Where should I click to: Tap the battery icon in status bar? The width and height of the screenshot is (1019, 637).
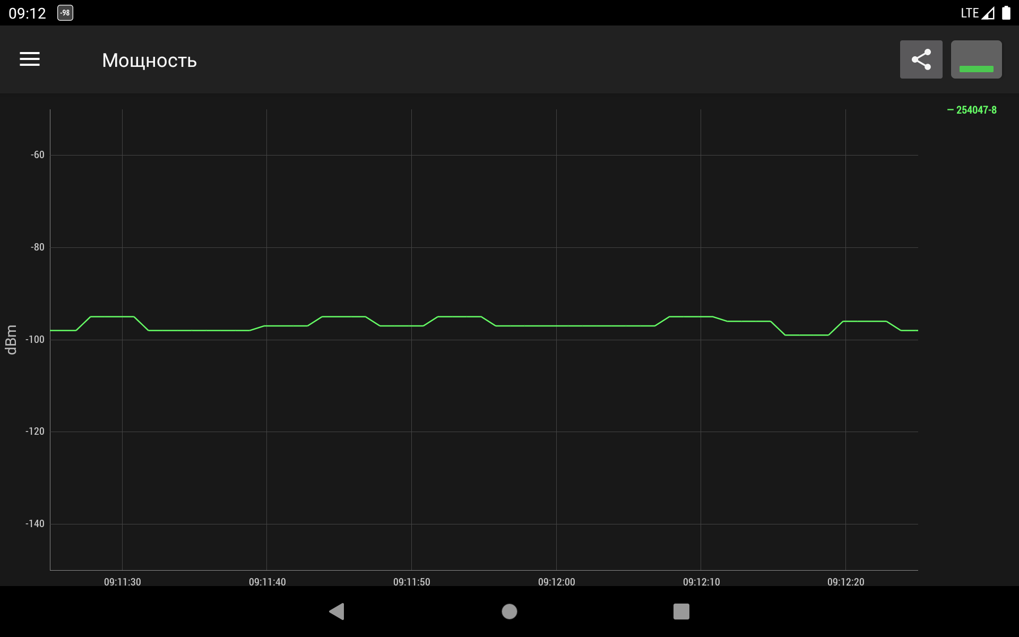(x=1006, y=13)
